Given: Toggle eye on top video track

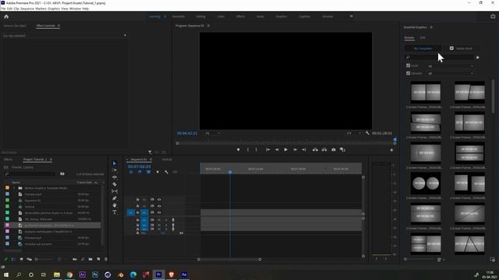Looking at the screenshot, I should click(159, 200).
